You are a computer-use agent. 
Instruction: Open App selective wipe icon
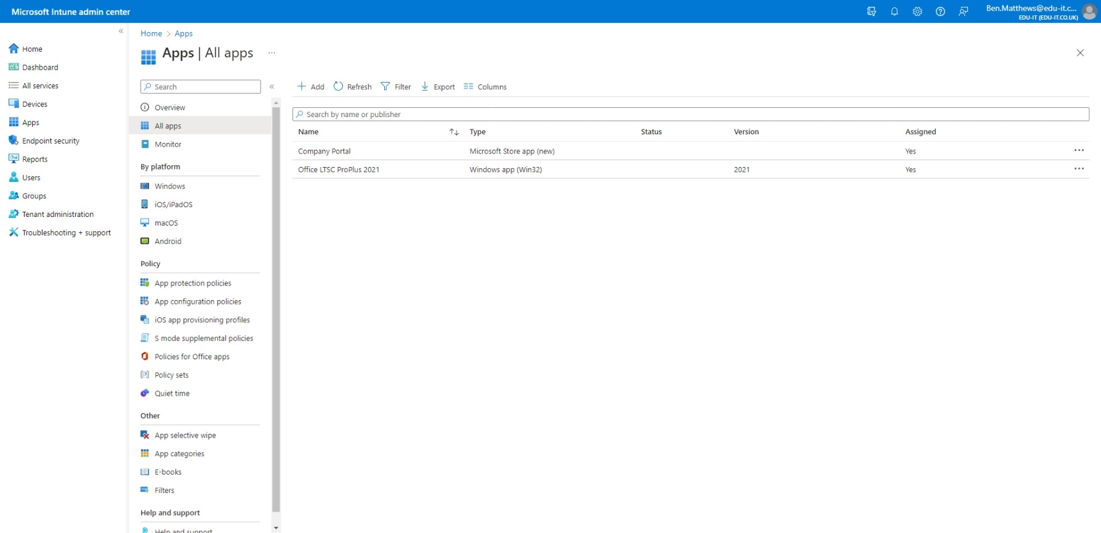145,435
